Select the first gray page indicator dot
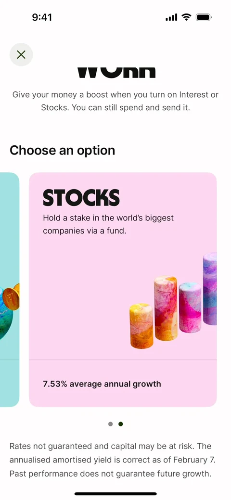The width and height of the screenshot is (231, 500). click(x=110, y=424)
